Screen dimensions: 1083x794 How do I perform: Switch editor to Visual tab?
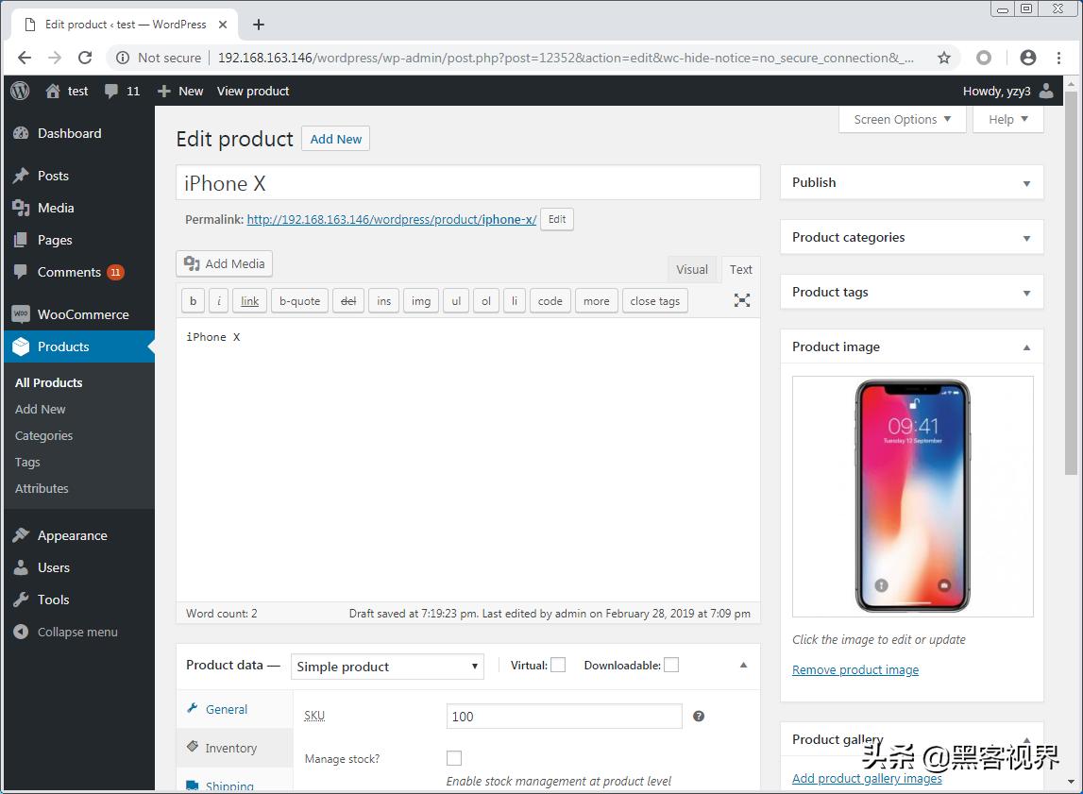pos(692,269)
